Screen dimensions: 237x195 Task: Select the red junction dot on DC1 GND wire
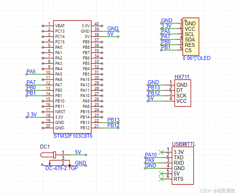coord(70,165)
